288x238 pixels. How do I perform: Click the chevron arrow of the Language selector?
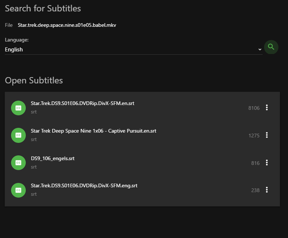click(260, 50)
